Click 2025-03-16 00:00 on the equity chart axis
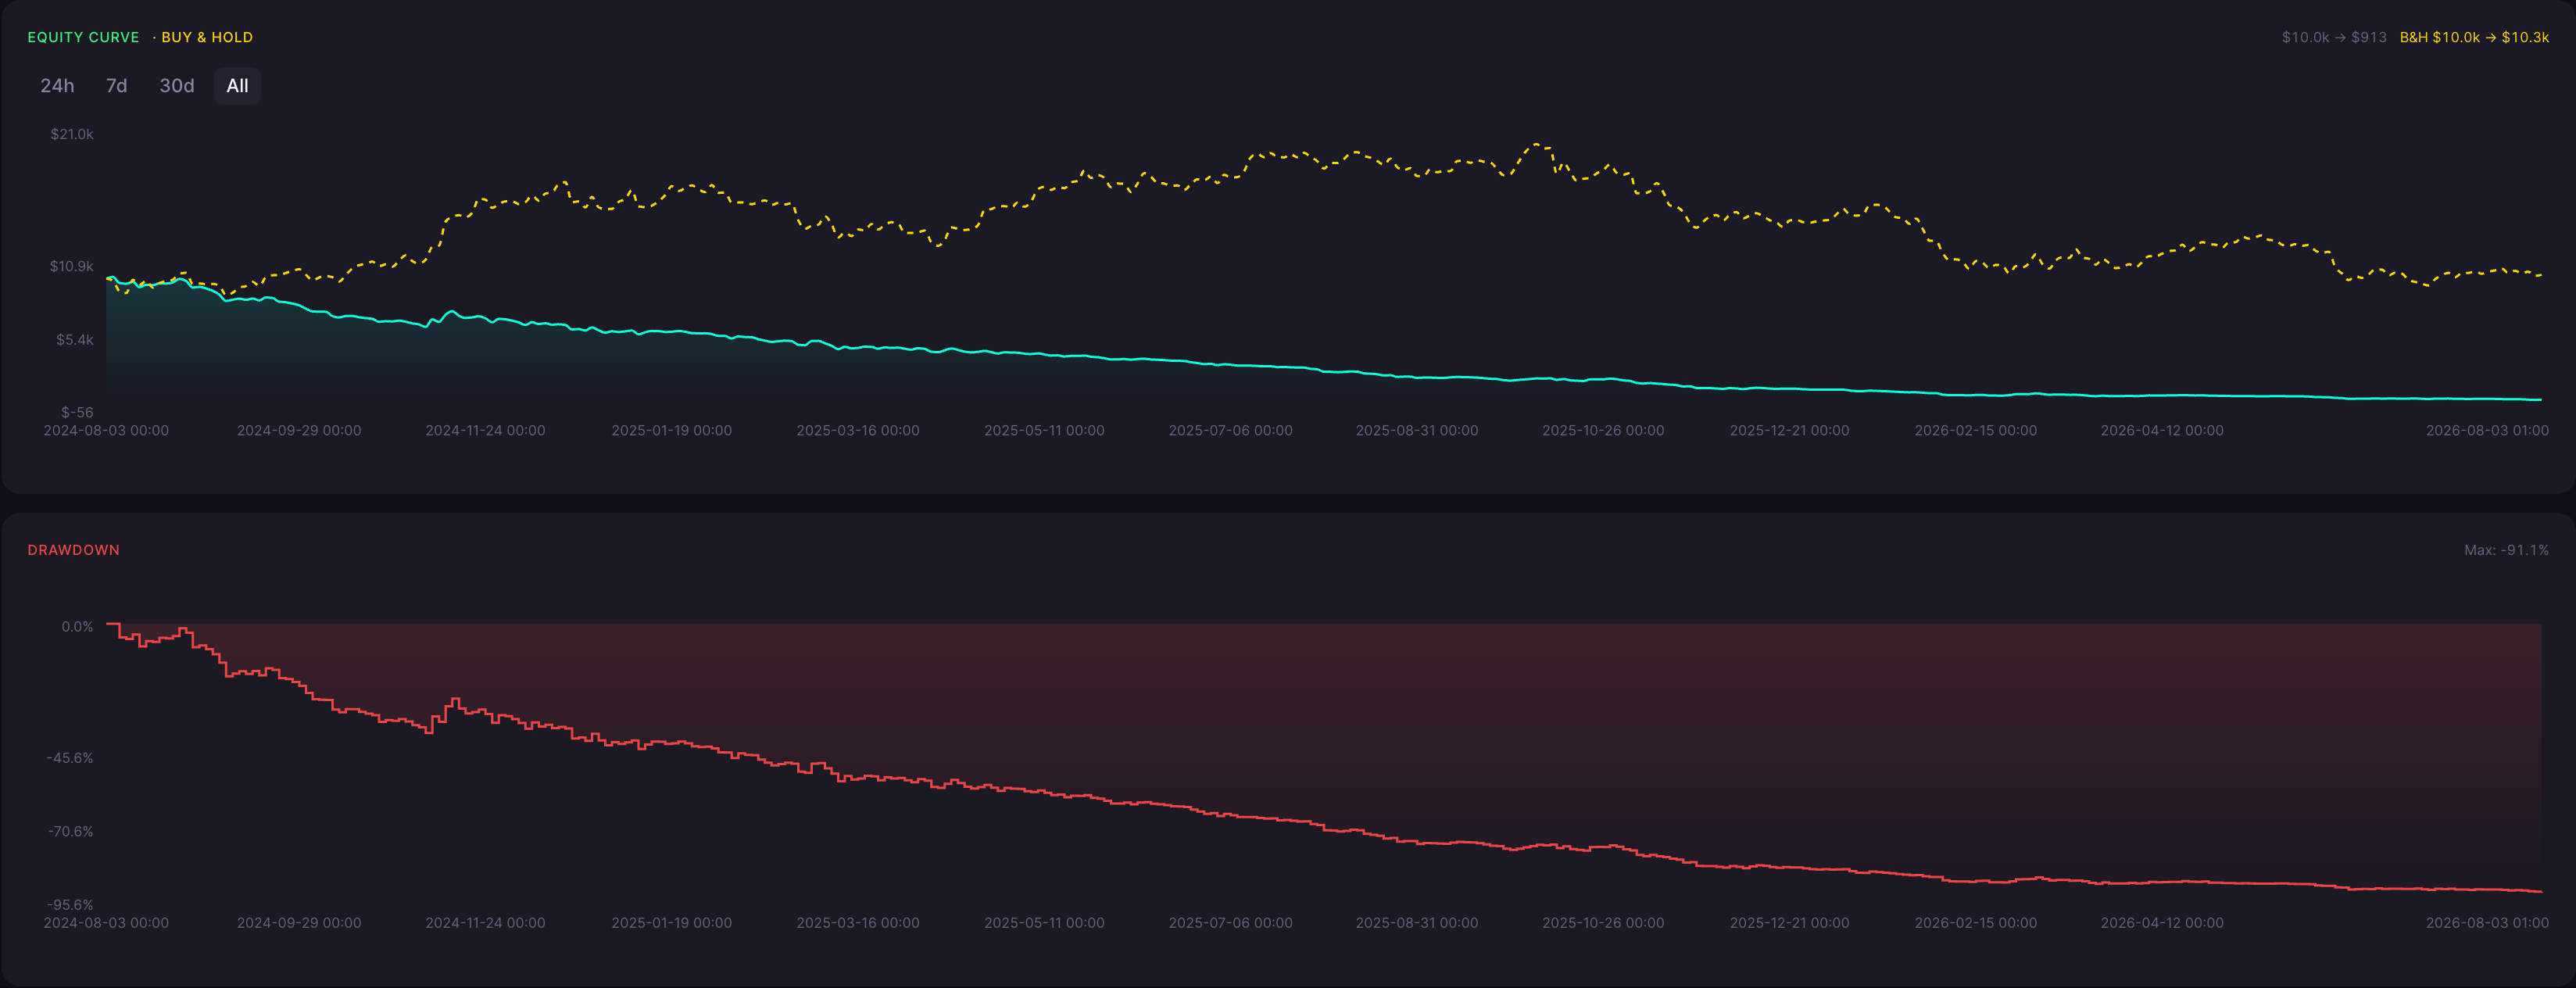This screenshot has height=988, width=2576. pyautogui.click(x=858, y=431)
